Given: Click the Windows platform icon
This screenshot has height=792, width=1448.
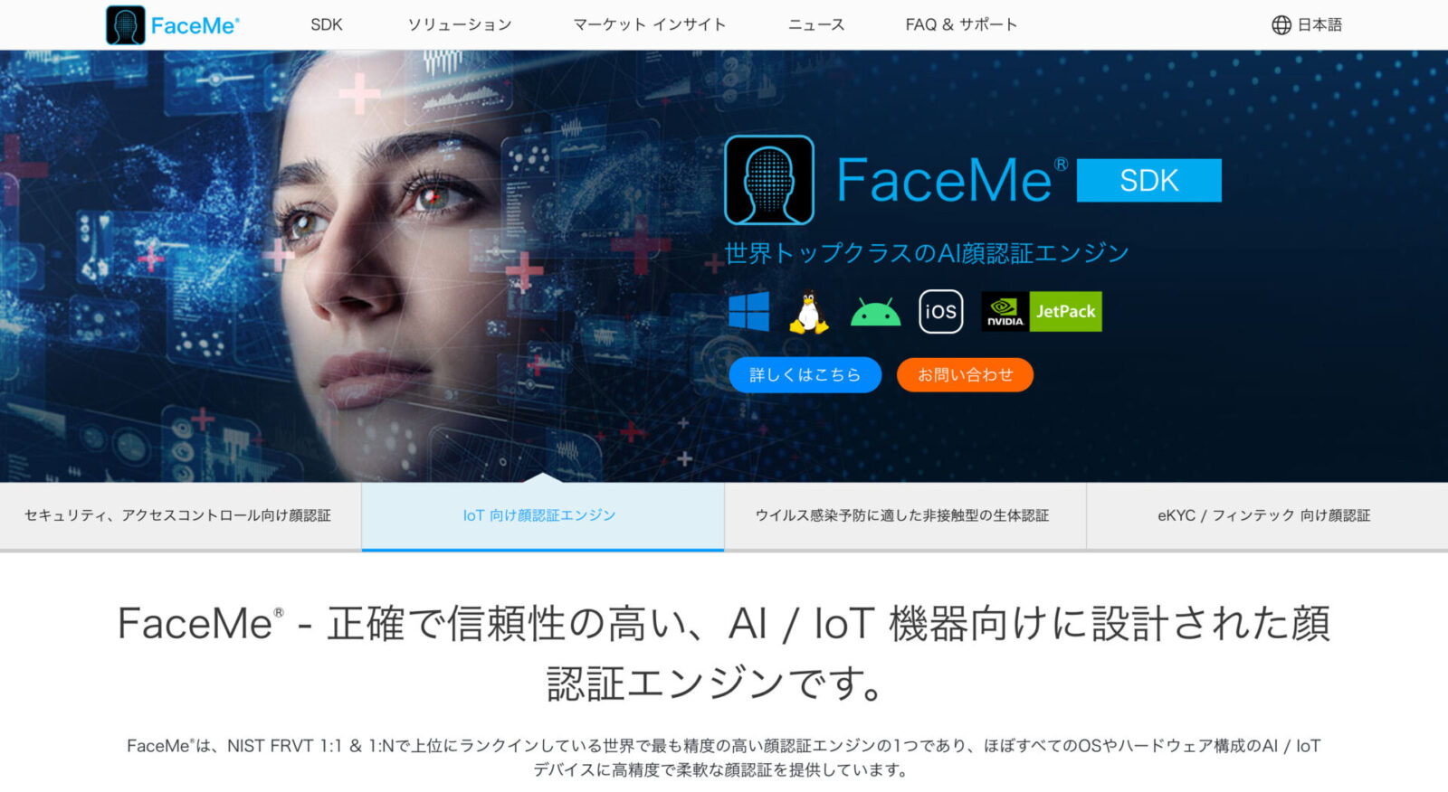Looking at the screenshot, I should 749,312.
